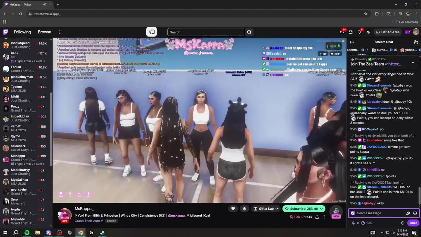Click the left sidebar scrollbar

[x=51, y=129]
